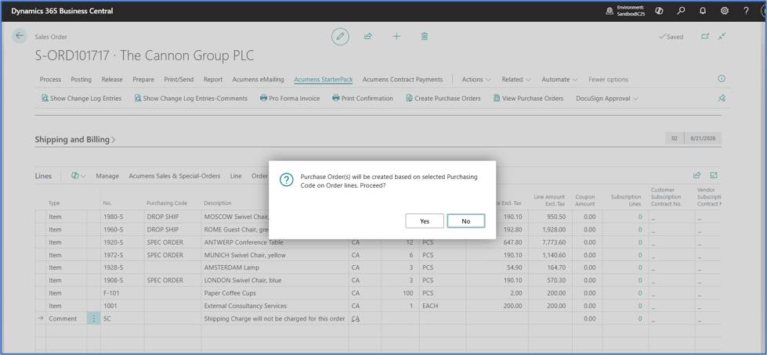Open the notifications bell
Image resolution: width=767 pixels, height=355 pixels.
tap(703, 10)
